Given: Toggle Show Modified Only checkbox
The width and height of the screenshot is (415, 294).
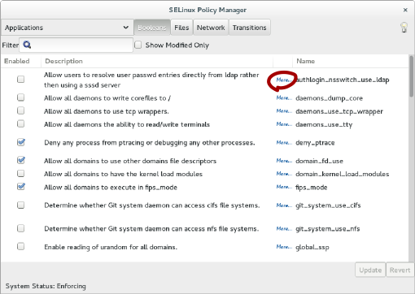Looking at the screenshot, I should tap(138, 45).
